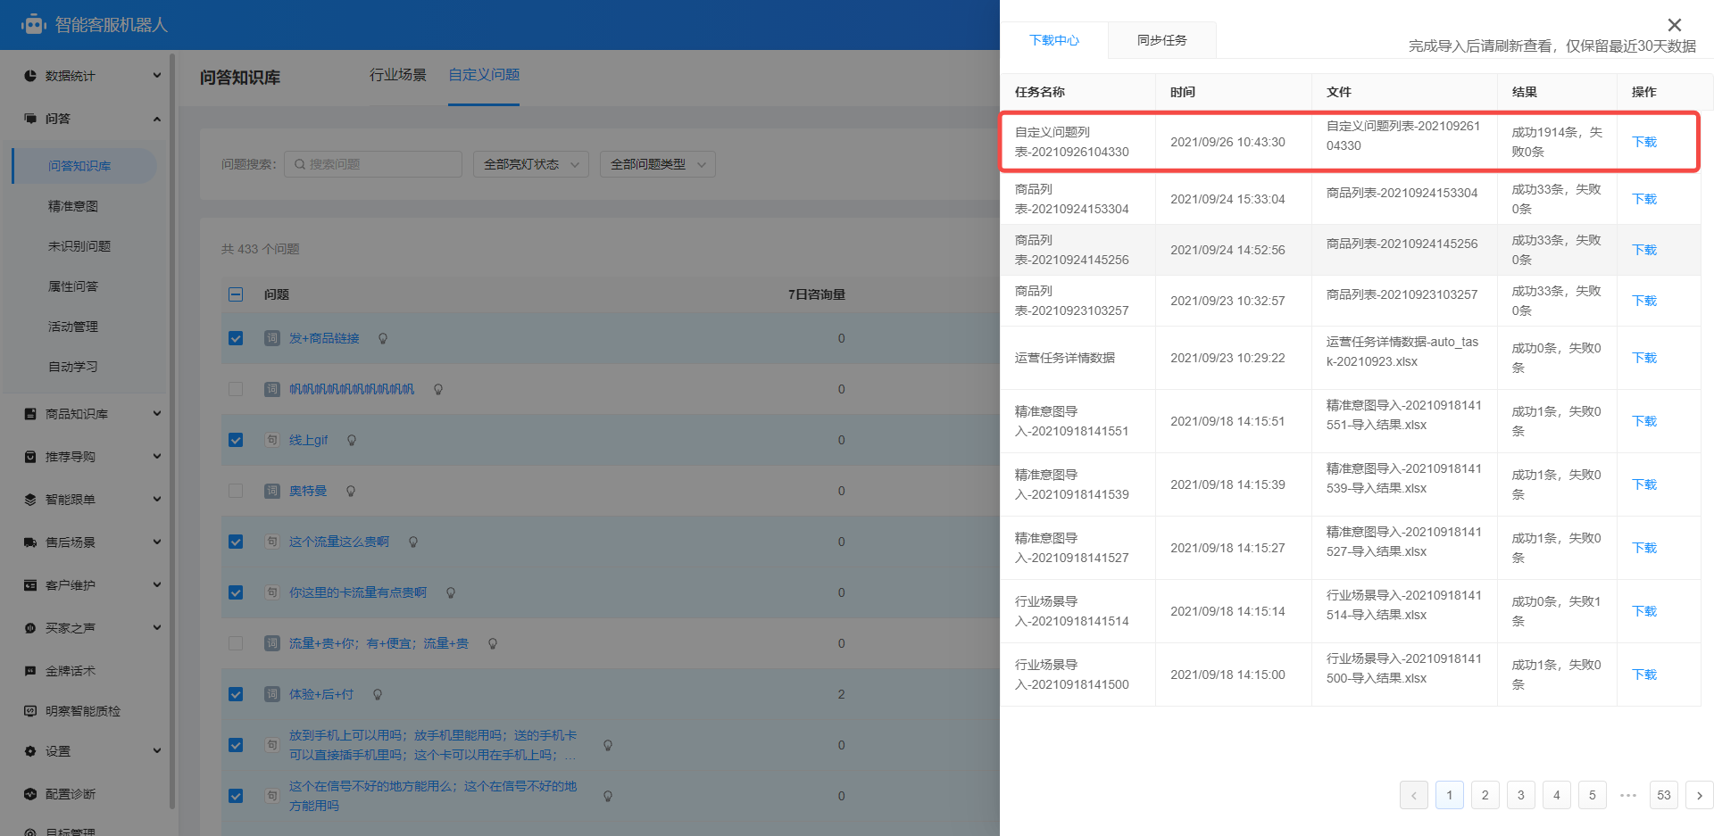This screenshot has height=836, width=1714.
Task: Download the 商品列表-20210924153304 file
Action: (x=1644, y=199)
